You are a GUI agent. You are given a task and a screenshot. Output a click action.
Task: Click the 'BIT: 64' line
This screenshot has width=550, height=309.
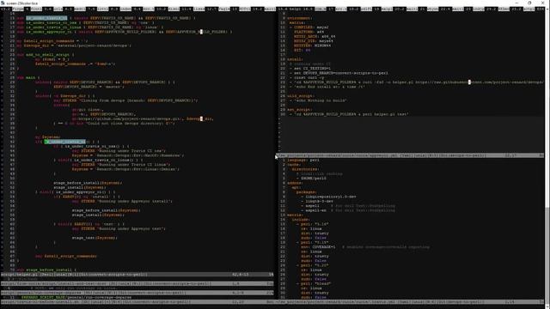pos(302,50)
